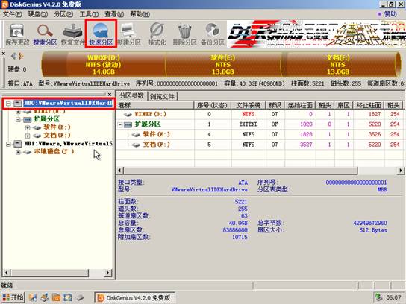The height and width of the screenshot is (304, 406).
Task: Open the 文件 (File) menu
Action: coord(12,14)
